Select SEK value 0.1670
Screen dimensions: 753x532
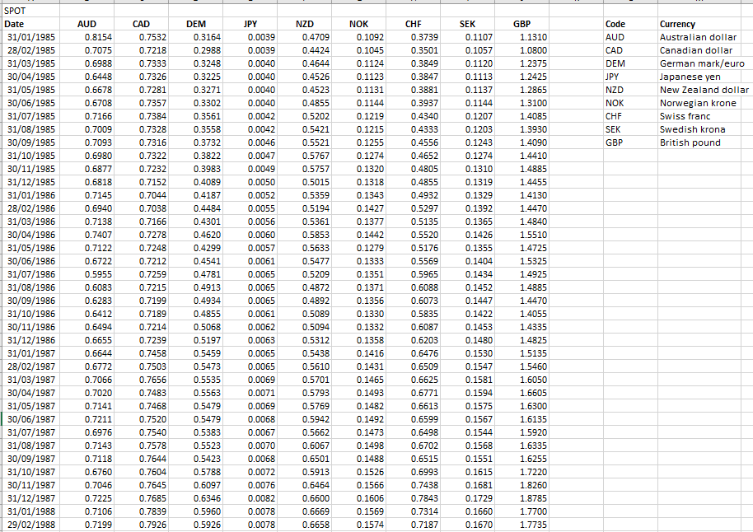pos(467,525)
